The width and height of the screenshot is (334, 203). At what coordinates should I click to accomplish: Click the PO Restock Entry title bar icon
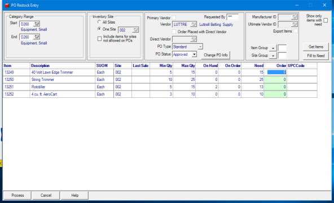click(x=7, y=5)
